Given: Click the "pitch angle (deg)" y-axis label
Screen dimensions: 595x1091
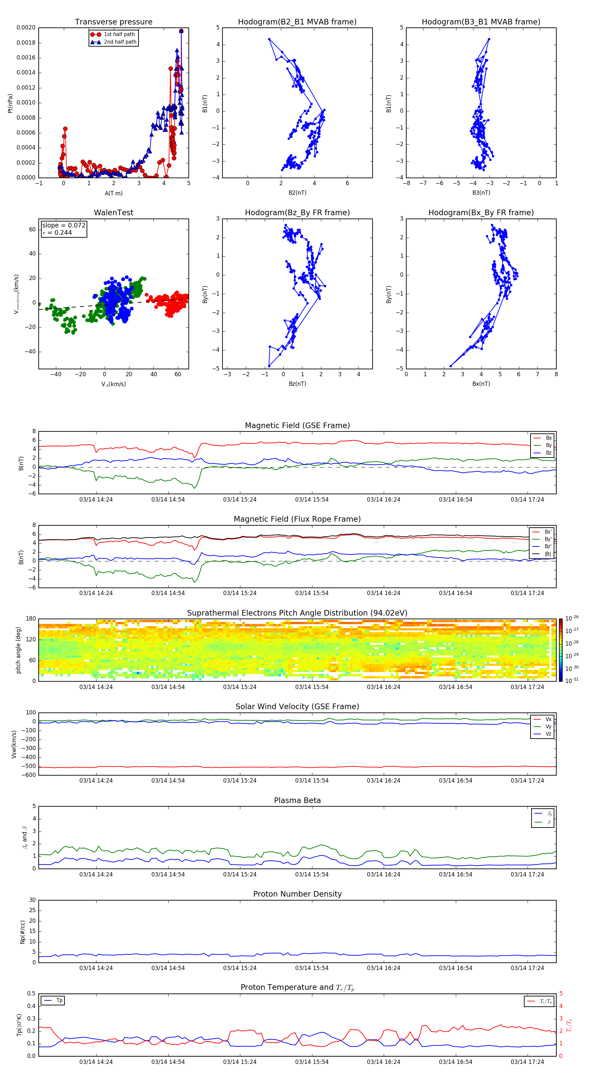Looking at the screenshot, I should click(x=18, y=650).
